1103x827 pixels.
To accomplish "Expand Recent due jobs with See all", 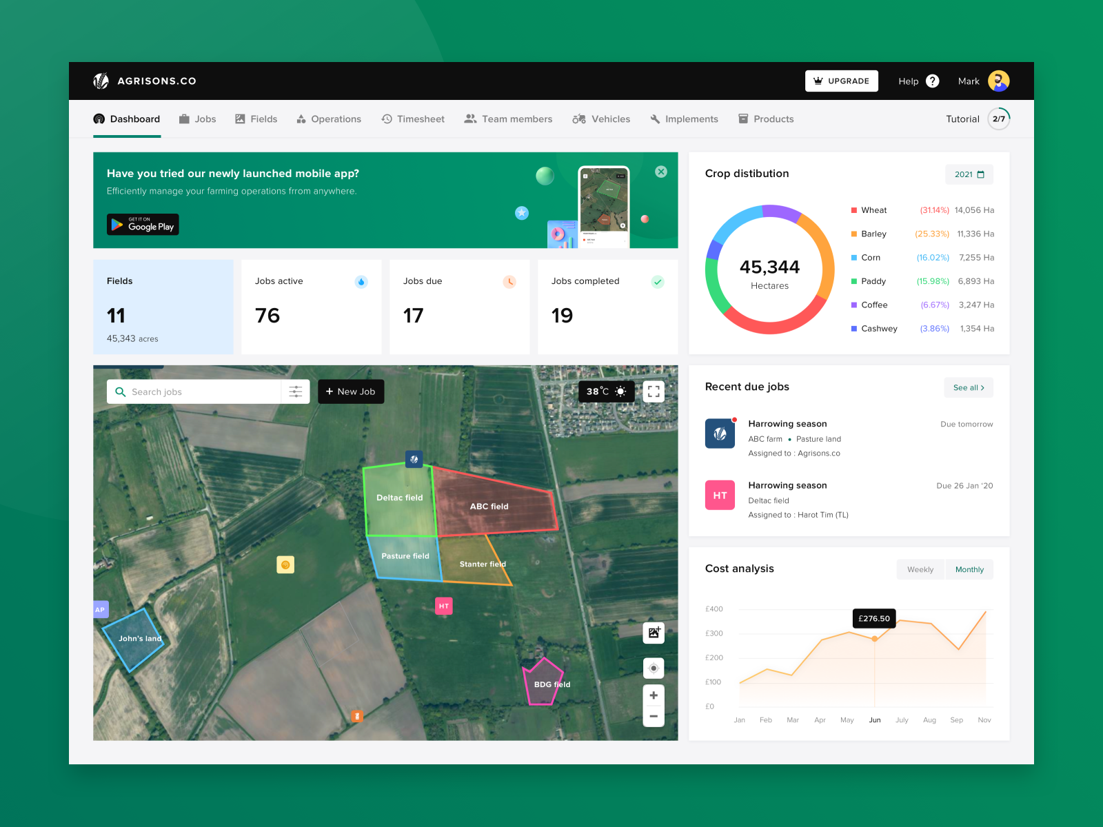I will point(968,387).
